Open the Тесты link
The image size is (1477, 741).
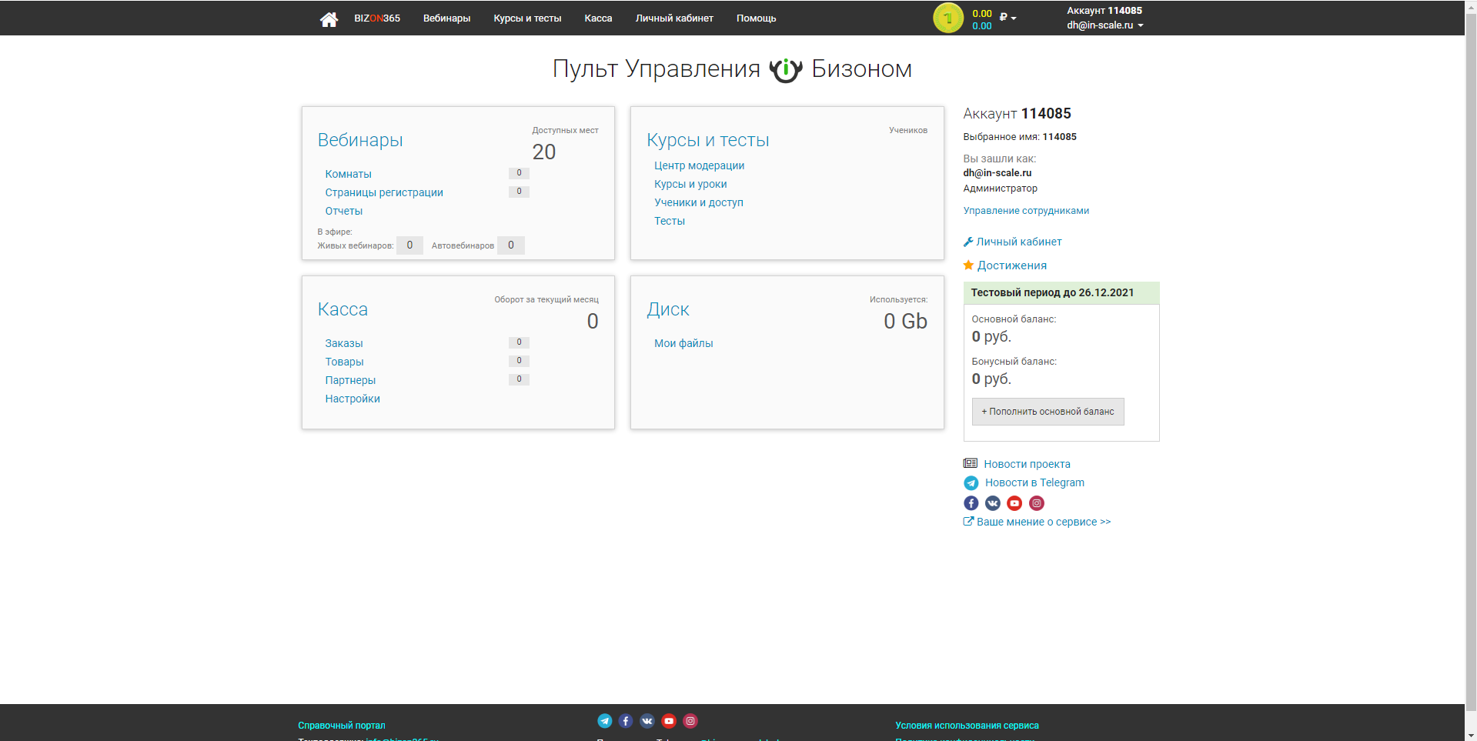(x=670, y=221)
